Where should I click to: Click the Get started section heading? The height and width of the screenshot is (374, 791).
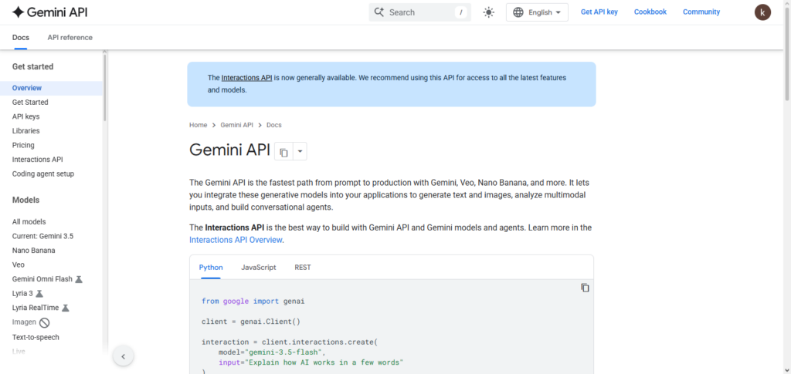tap(32, 67)
